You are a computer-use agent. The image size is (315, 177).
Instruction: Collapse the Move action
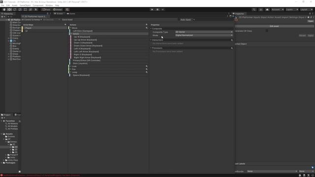point(71,28)
